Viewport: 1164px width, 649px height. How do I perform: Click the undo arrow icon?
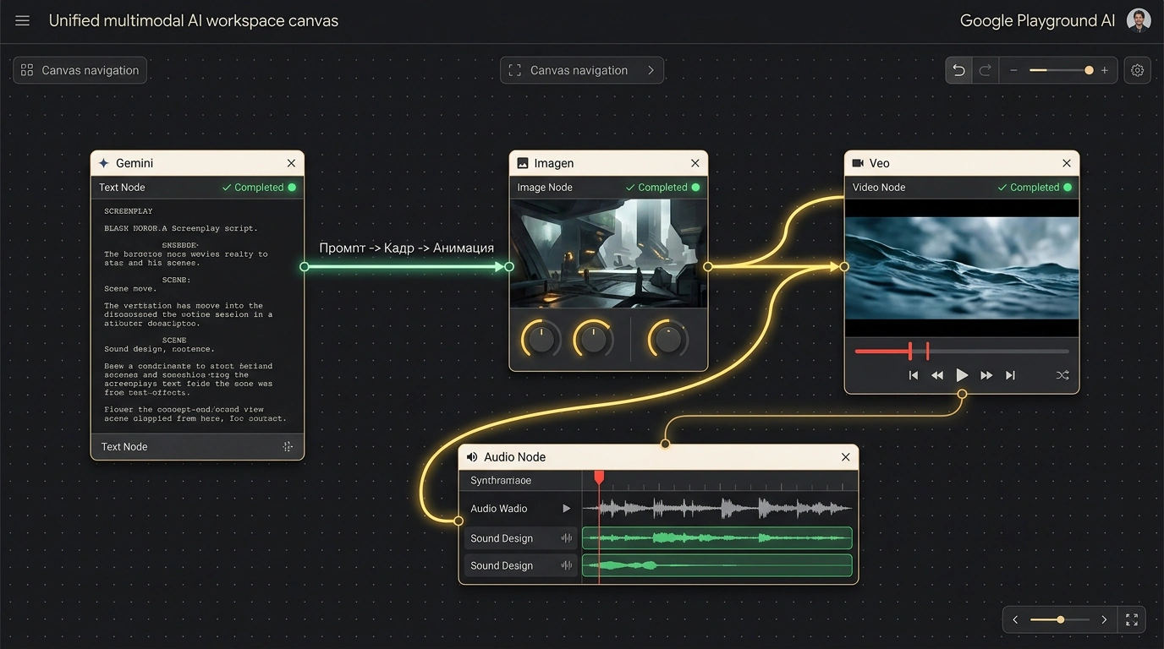(958, 70)
